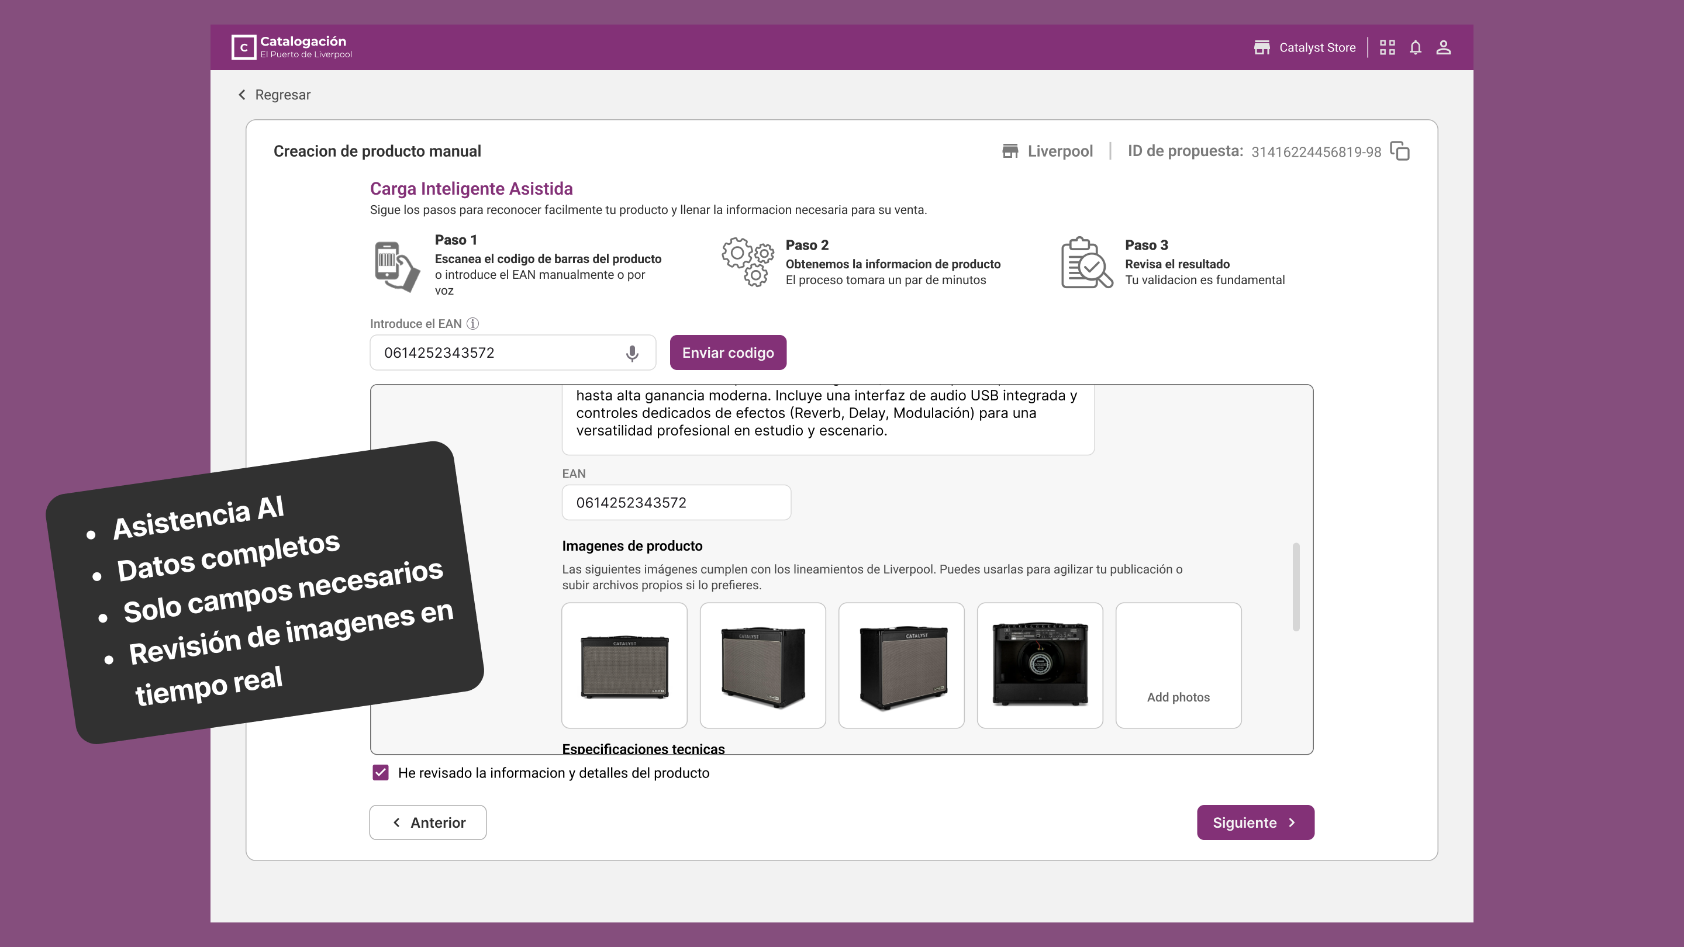Show EAN info tooltip icon
The width and height of the screenshot is (1684, 947).
[472, 323]
